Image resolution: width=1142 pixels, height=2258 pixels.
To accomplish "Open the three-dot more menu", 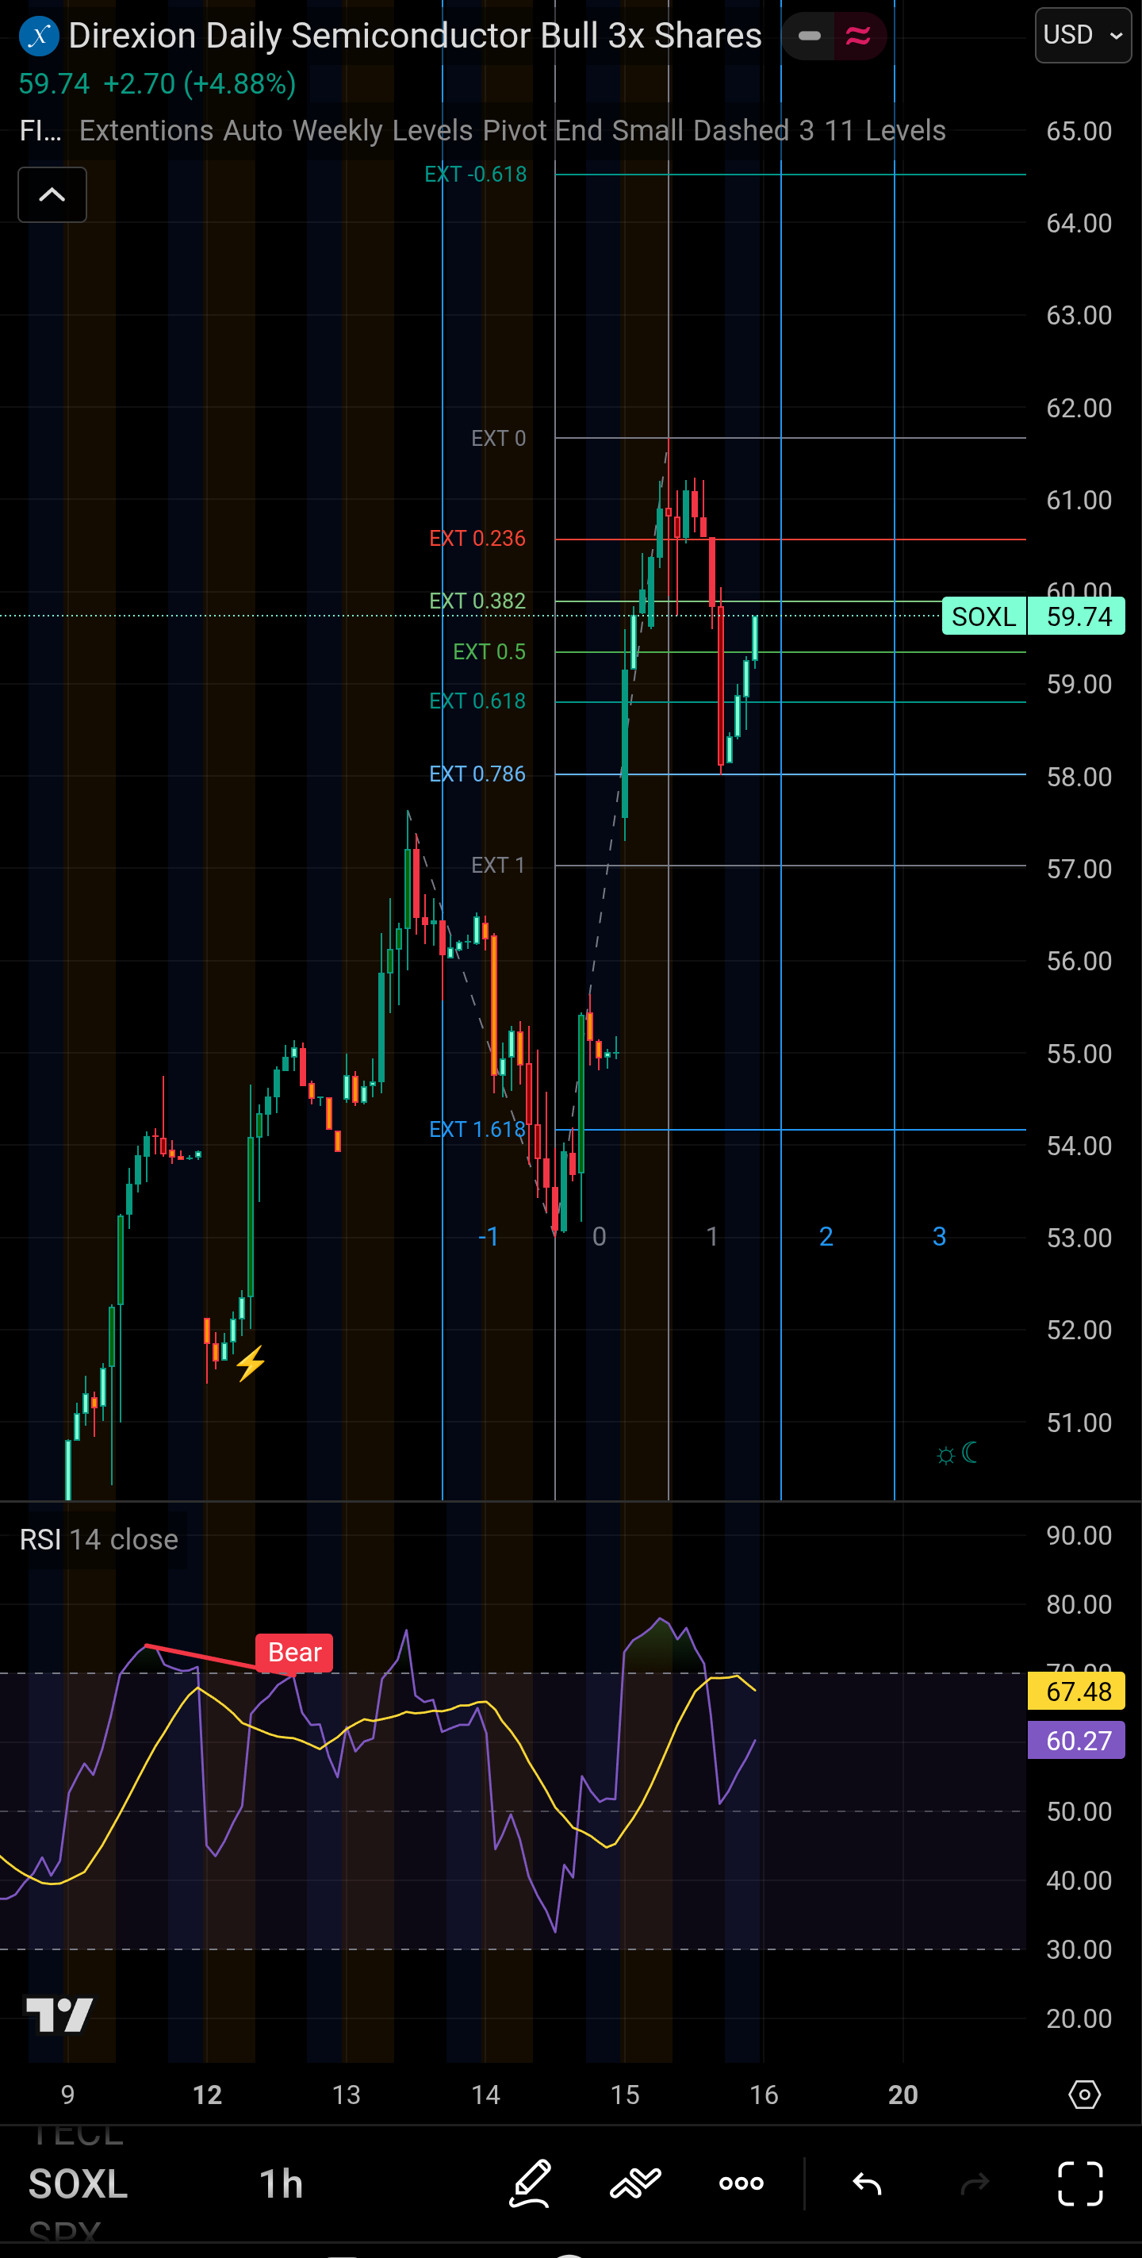I will coord(742,2183).
